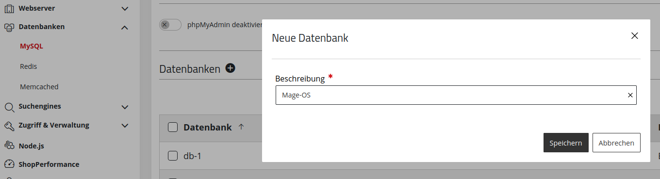Save the new database with Speichern
Viewport: 660px width, 179px height.
pos(566,143)
